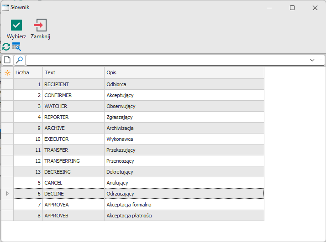The width and height of the screenshot is (326, 242).
Task: Click the row selector next to WATCHER
Action: pos(7,106)
